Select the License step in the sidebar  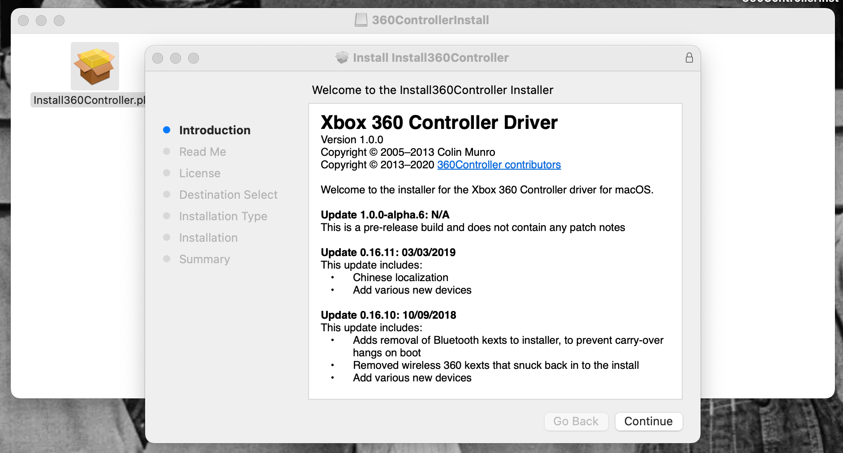tap(199, 173)
